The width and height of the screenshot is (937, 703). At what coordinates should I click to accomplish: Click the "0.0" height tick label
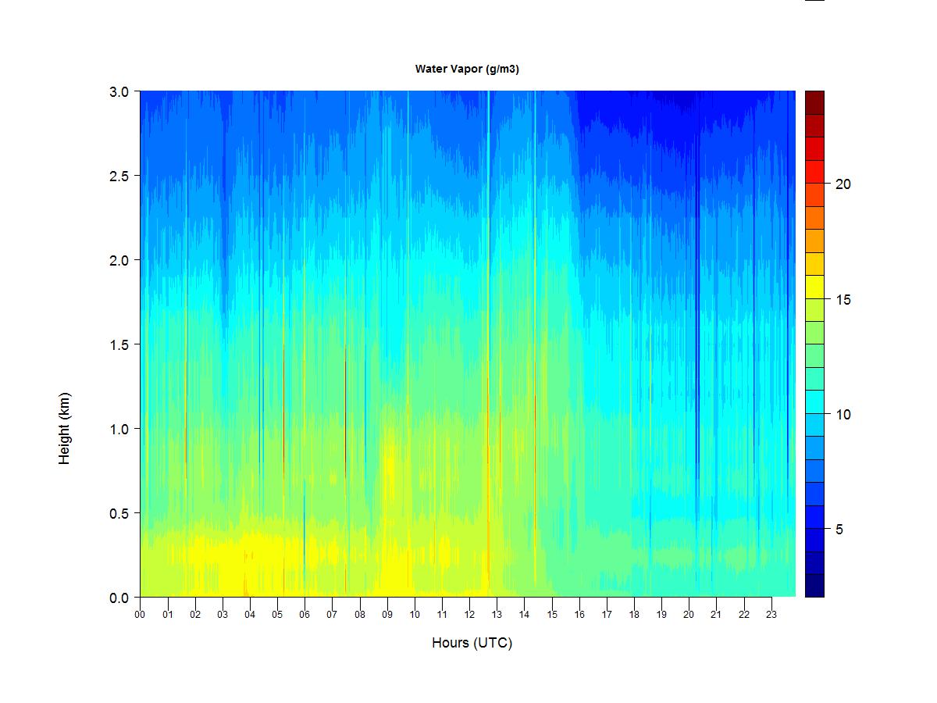[119, 598]
